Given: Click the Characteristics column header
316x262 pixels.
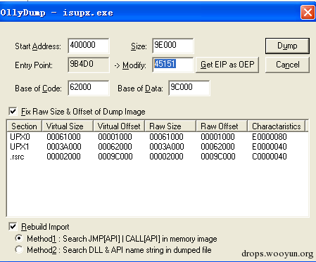Looking at the screenshot, I should [277, 126].
